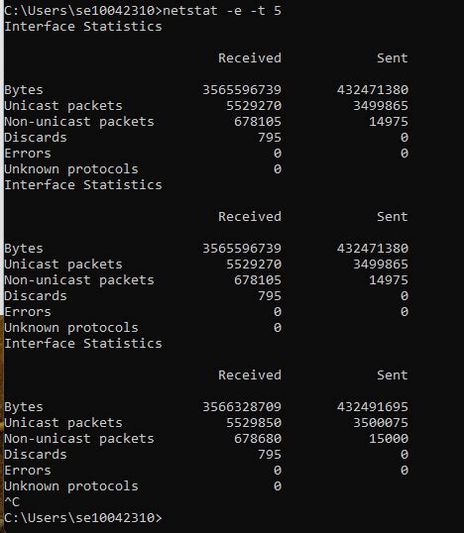The image size is (464, 533).
Task: Select sent unicast value 3500075
Action: tap(381, 422)
